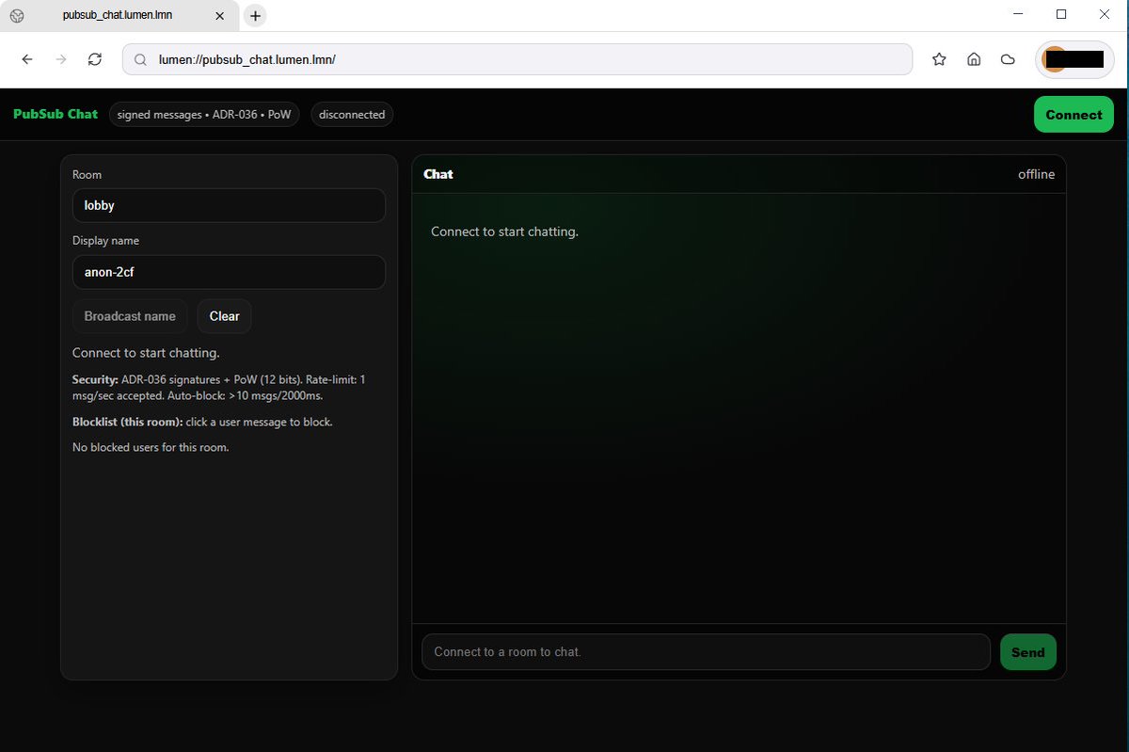
Task: Click the tab favicon icon
Action: pyautogui.click(x=17, y=16)
